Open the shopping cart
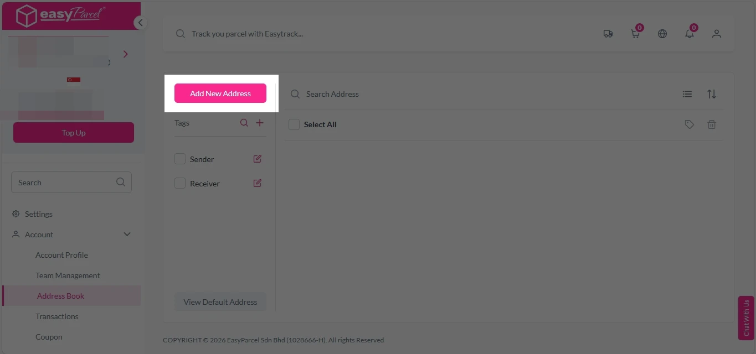 635,34
